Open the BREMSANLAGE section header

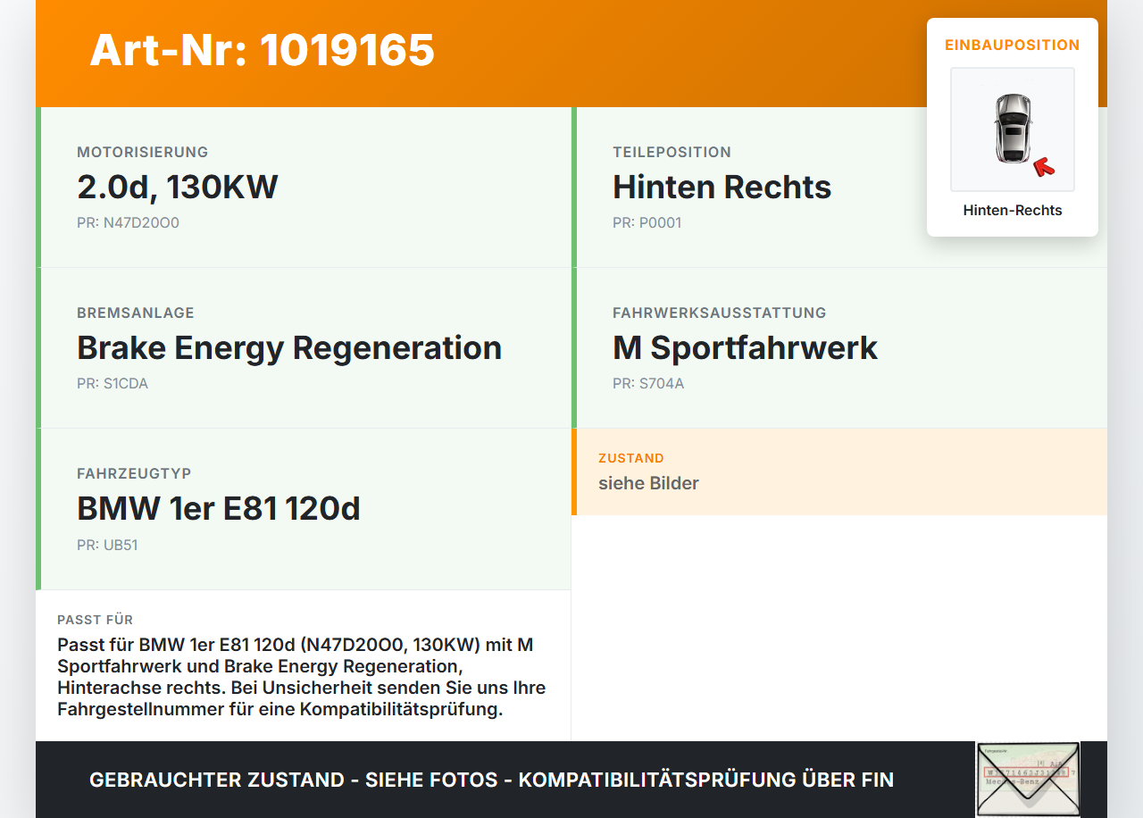click(x=136, y=313)
